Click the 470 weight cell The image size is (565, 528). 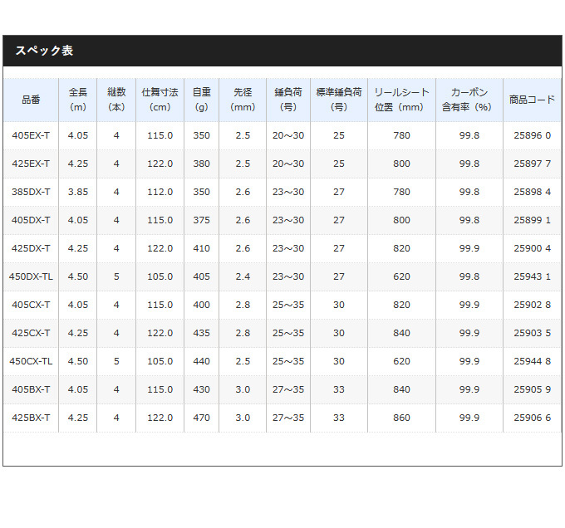click(x=201, y=418)
